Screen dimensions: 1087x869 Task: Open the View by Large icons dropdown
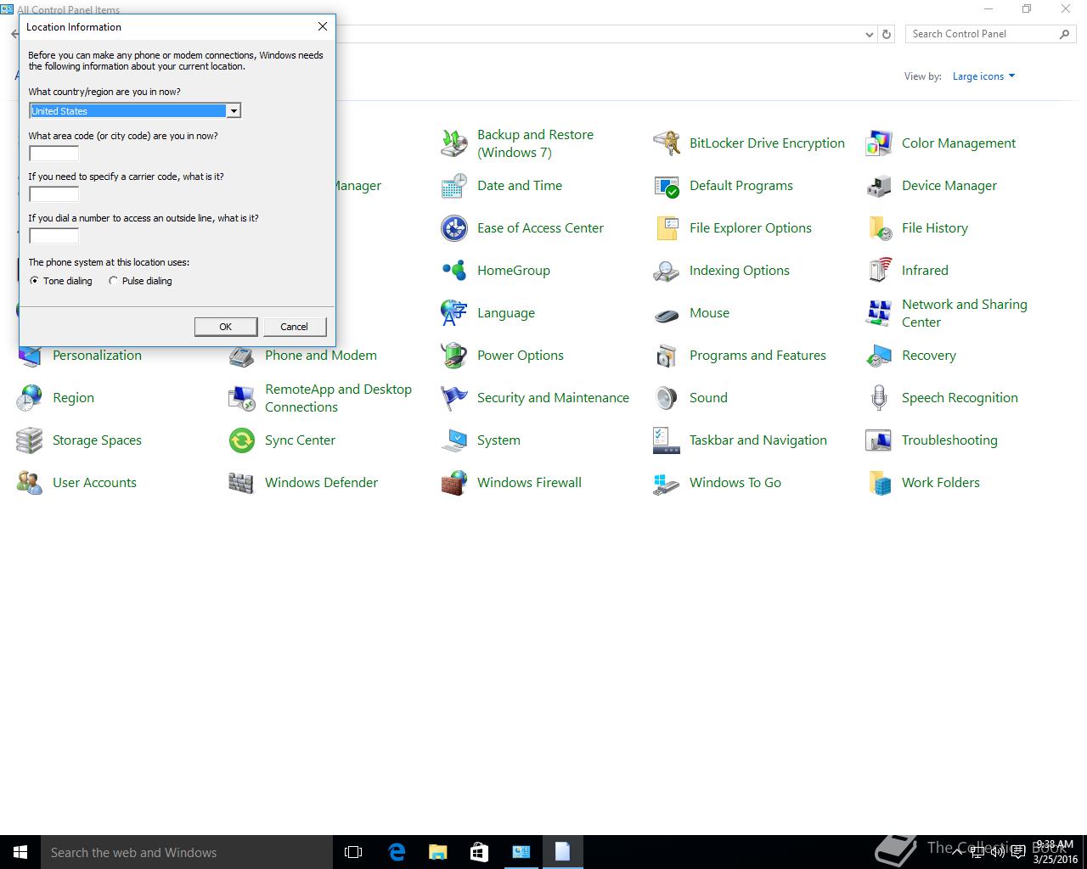[x=983, y=76]
